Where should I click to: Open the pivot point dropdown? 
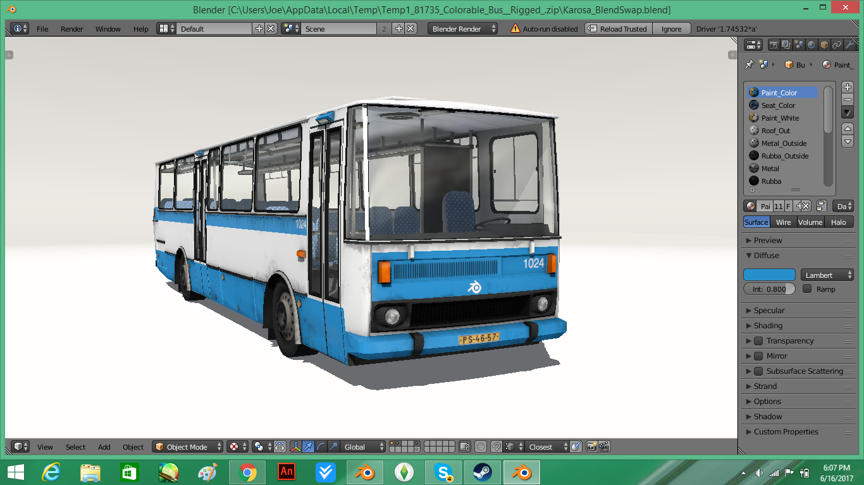(x=262, y=446)
